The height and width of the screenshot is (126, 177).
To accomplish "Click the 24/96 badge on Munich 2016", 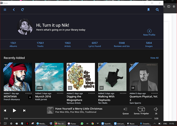I will (x=40, y=88).
